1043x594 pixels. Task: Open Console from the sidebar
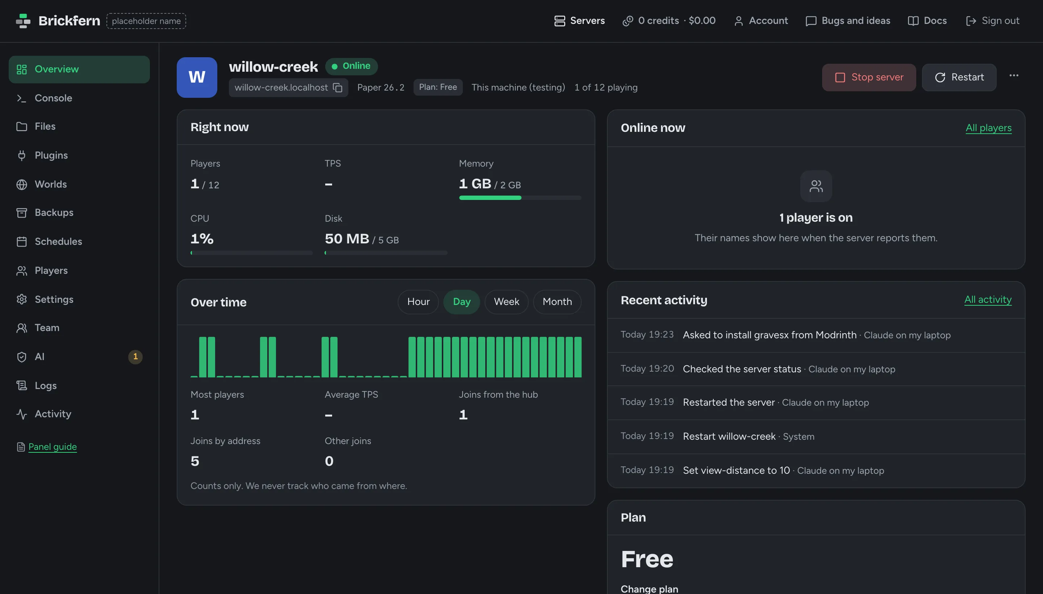pos(79,98)
